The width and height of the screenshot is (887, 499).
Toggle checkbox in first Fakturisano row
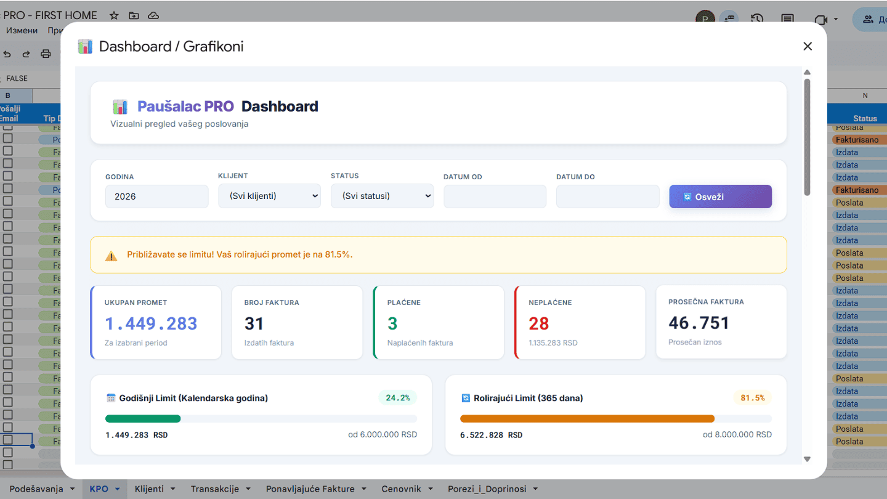point(7,139)
